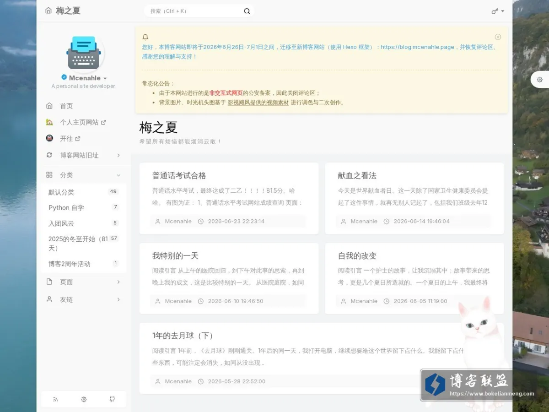Click date 2026-06-14 19:46:04
549x412 pixels.
(x=422, y=221)
